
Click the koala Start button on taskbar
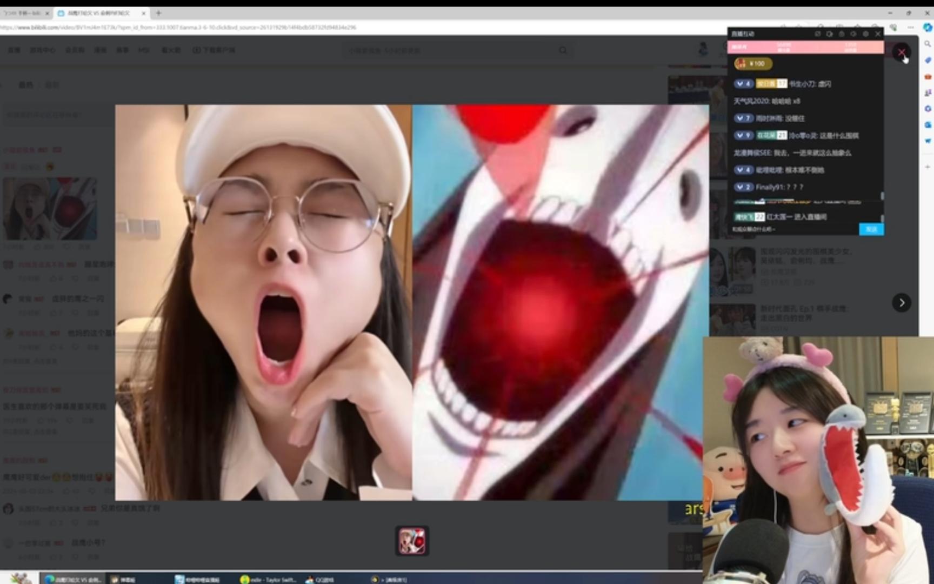pyautogui.click(x=20, y=578)
